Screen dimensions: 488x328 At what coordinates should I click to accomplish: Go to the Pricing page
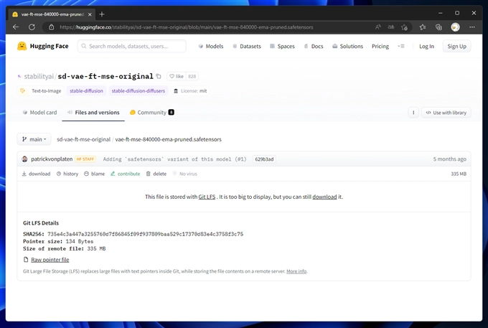(x=380, y=46)
